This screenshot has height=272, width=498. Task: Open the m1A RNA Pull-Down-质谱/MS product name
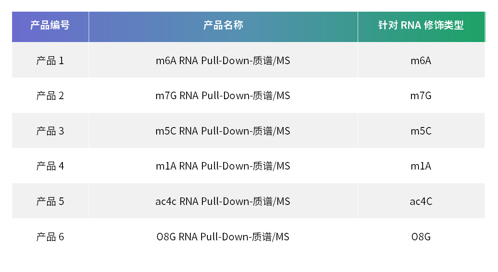coord(223,166)
